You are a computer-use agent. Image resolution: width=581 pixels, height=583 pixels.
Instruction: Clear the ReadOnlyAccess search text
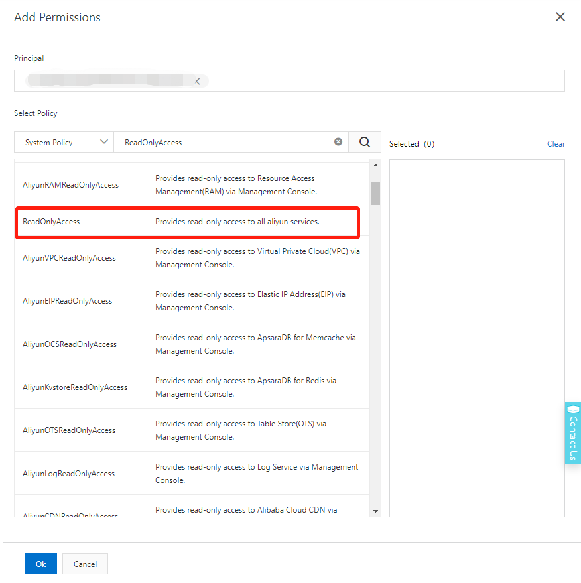coord(338,142)
